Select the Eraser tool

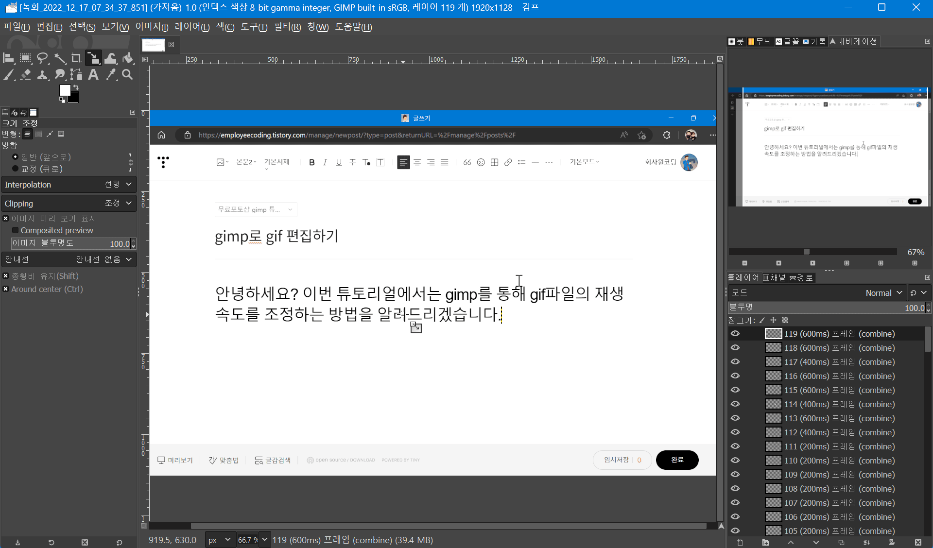tap(26, 74)
